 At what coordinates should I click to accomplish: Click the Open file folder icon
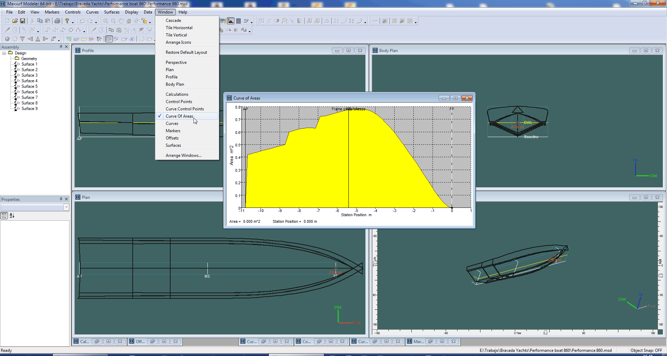click(15, 21)
